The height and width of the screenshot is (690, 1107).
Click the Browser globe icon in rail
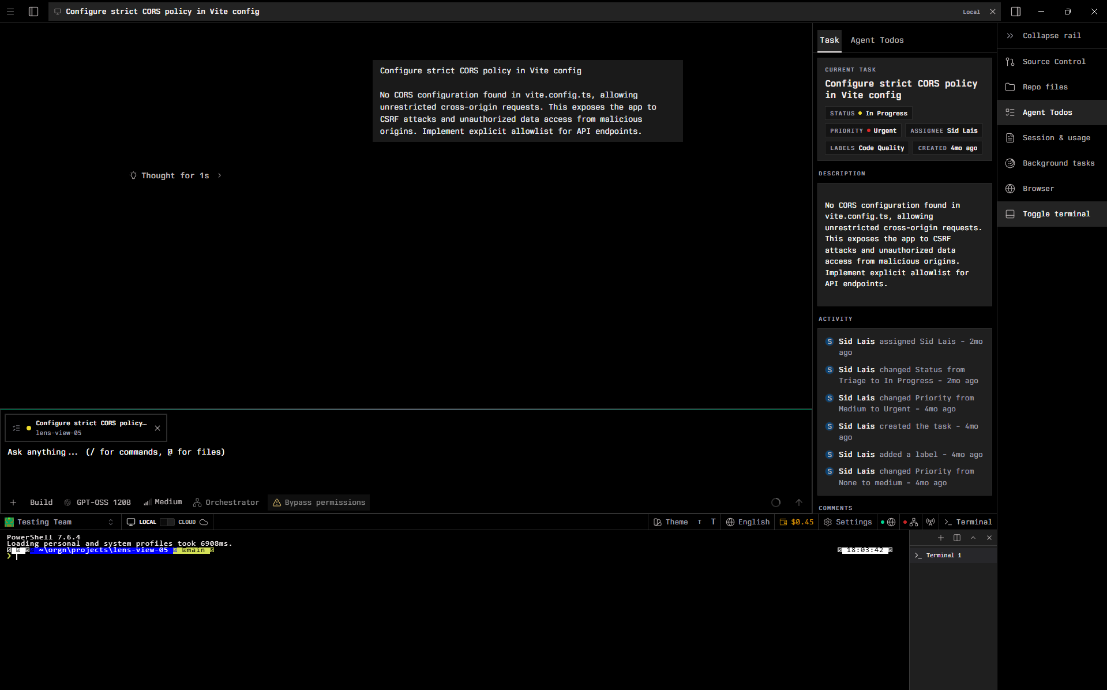point(1010,189)
